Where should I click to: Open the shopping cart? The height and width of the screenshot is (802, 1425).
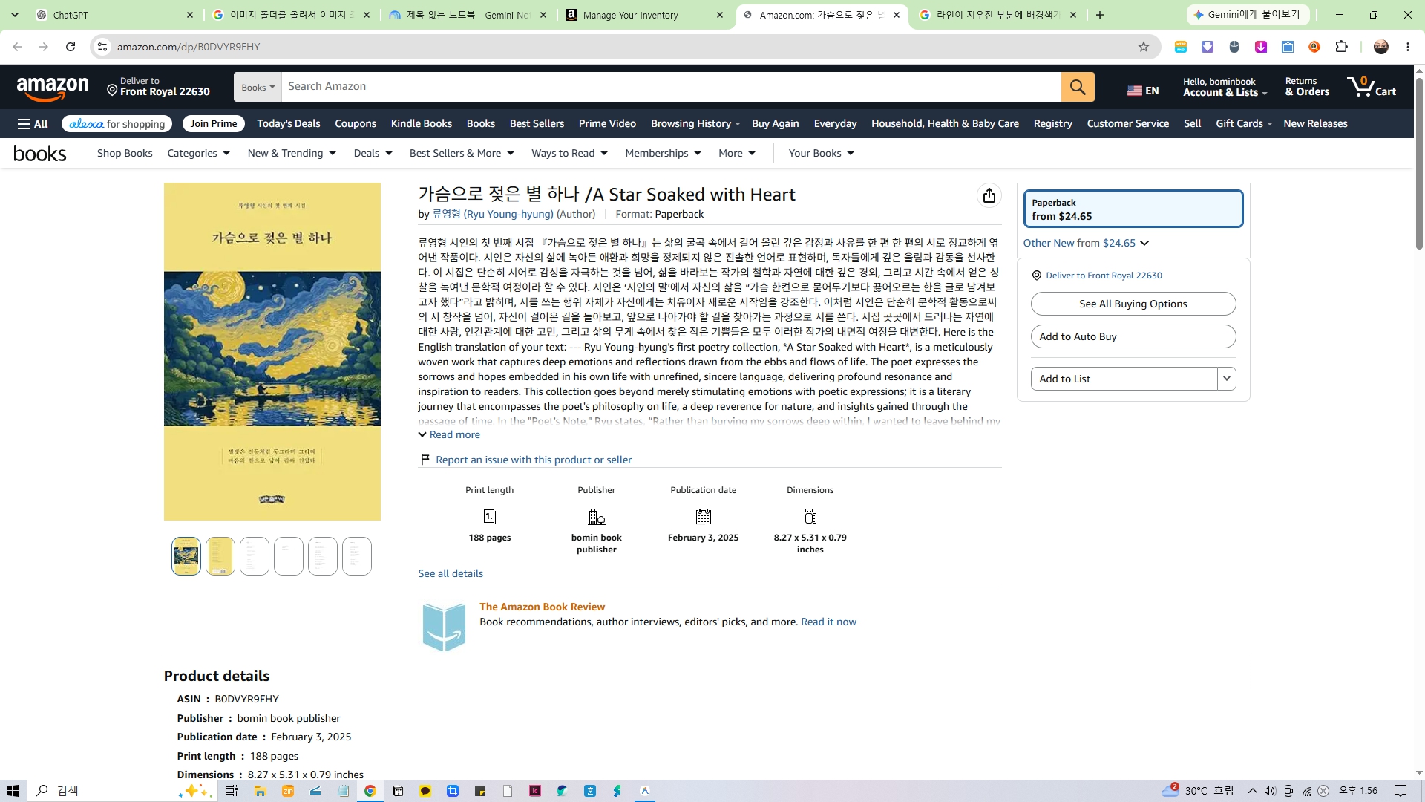point(1372,87)
